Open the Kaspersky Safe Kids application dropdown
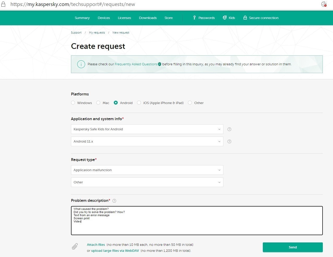The height and width of the screenshot is (257, 333). tap(147, 129)
